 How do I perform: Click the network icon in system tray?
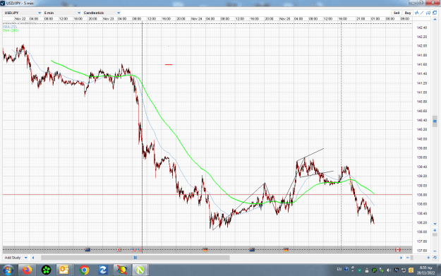click(x=404, y=270)
